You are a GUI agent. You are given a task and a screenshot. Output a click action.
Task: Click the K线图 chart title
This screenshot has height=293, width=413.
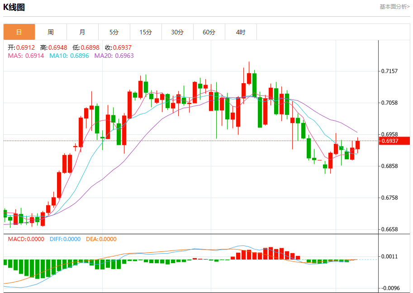pyautogui.click(x=14, y=7)
